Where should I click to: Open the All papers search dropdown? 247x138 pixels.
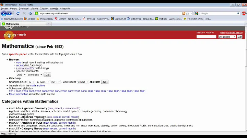pyautogui.click(x=227, y=37)
